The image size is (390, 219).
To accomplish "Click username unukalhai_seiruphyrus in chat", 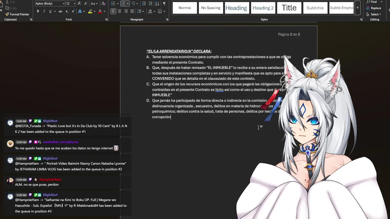I will coord(61,142).
